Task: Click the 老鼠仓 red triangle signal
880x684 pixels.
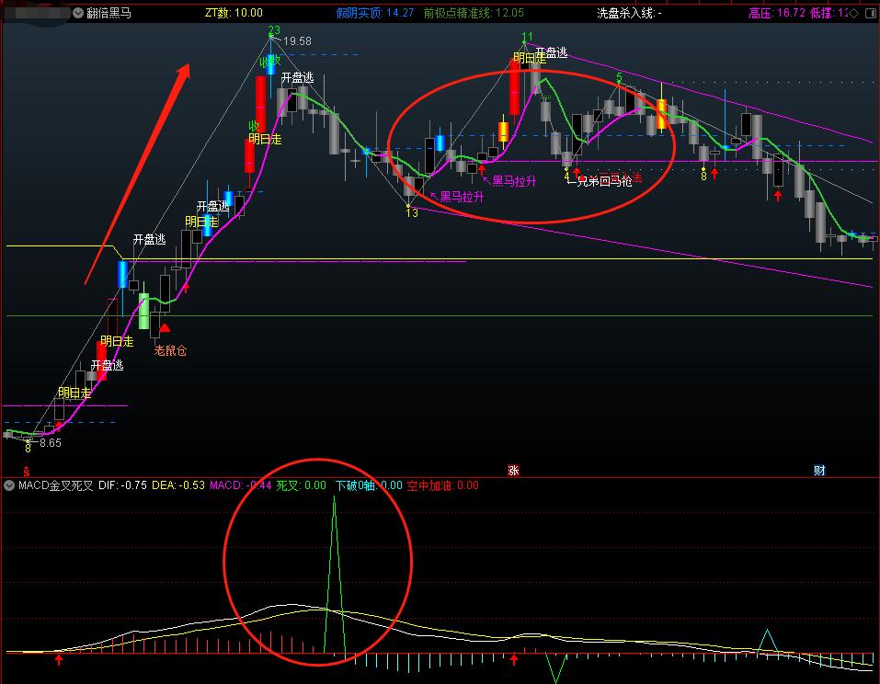Action: (x=165, y=328)
